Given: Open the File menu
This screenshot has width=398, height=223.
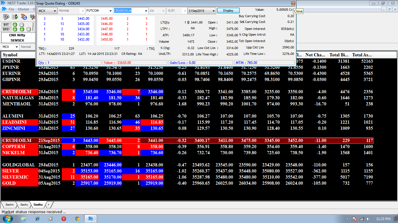Looking at the screenshot, I should click(x=11, y=9).
